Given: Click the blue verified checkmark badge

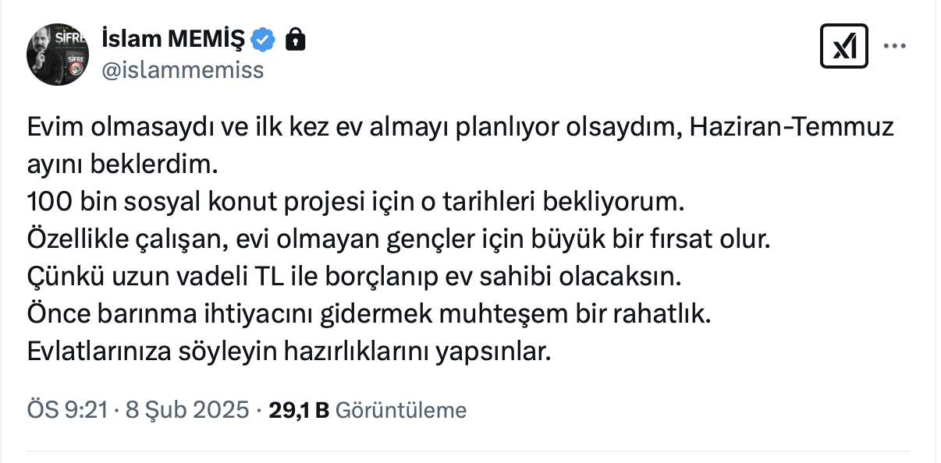Looking at the screenshot, I should 265,38.
